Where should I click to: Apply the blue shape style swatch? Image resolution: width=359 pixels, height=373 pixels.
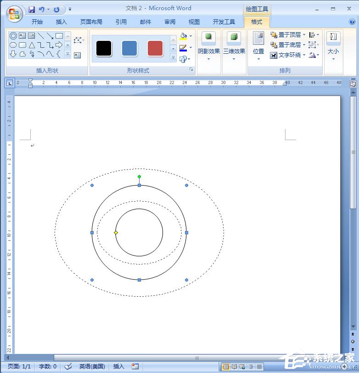[x=129, y=48]
